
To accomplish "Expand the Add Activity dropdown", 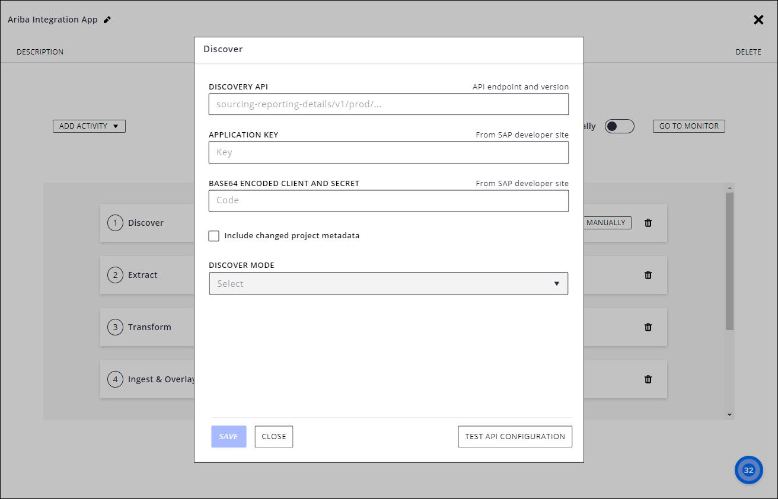I will [89, 126].
